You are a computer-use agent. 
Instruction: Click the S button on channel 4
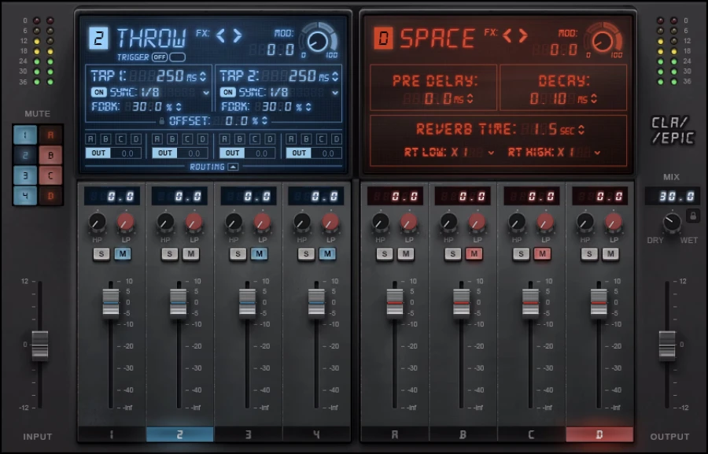pos(306,254)
